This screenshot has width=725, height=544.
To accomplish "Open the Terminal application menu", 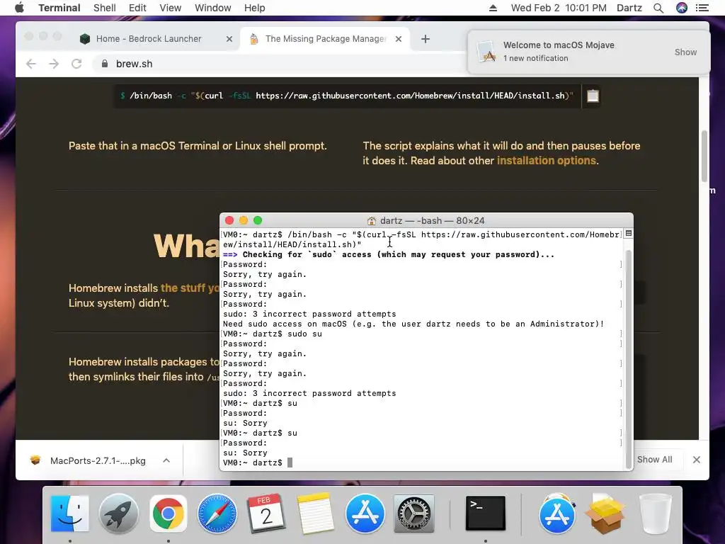I will tap(59, 8).
